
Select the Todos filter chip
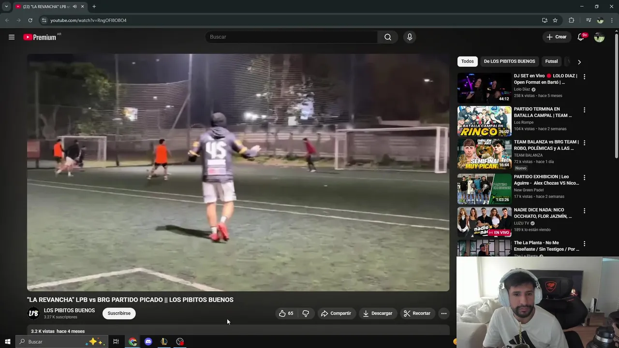[x=467, y=61]
